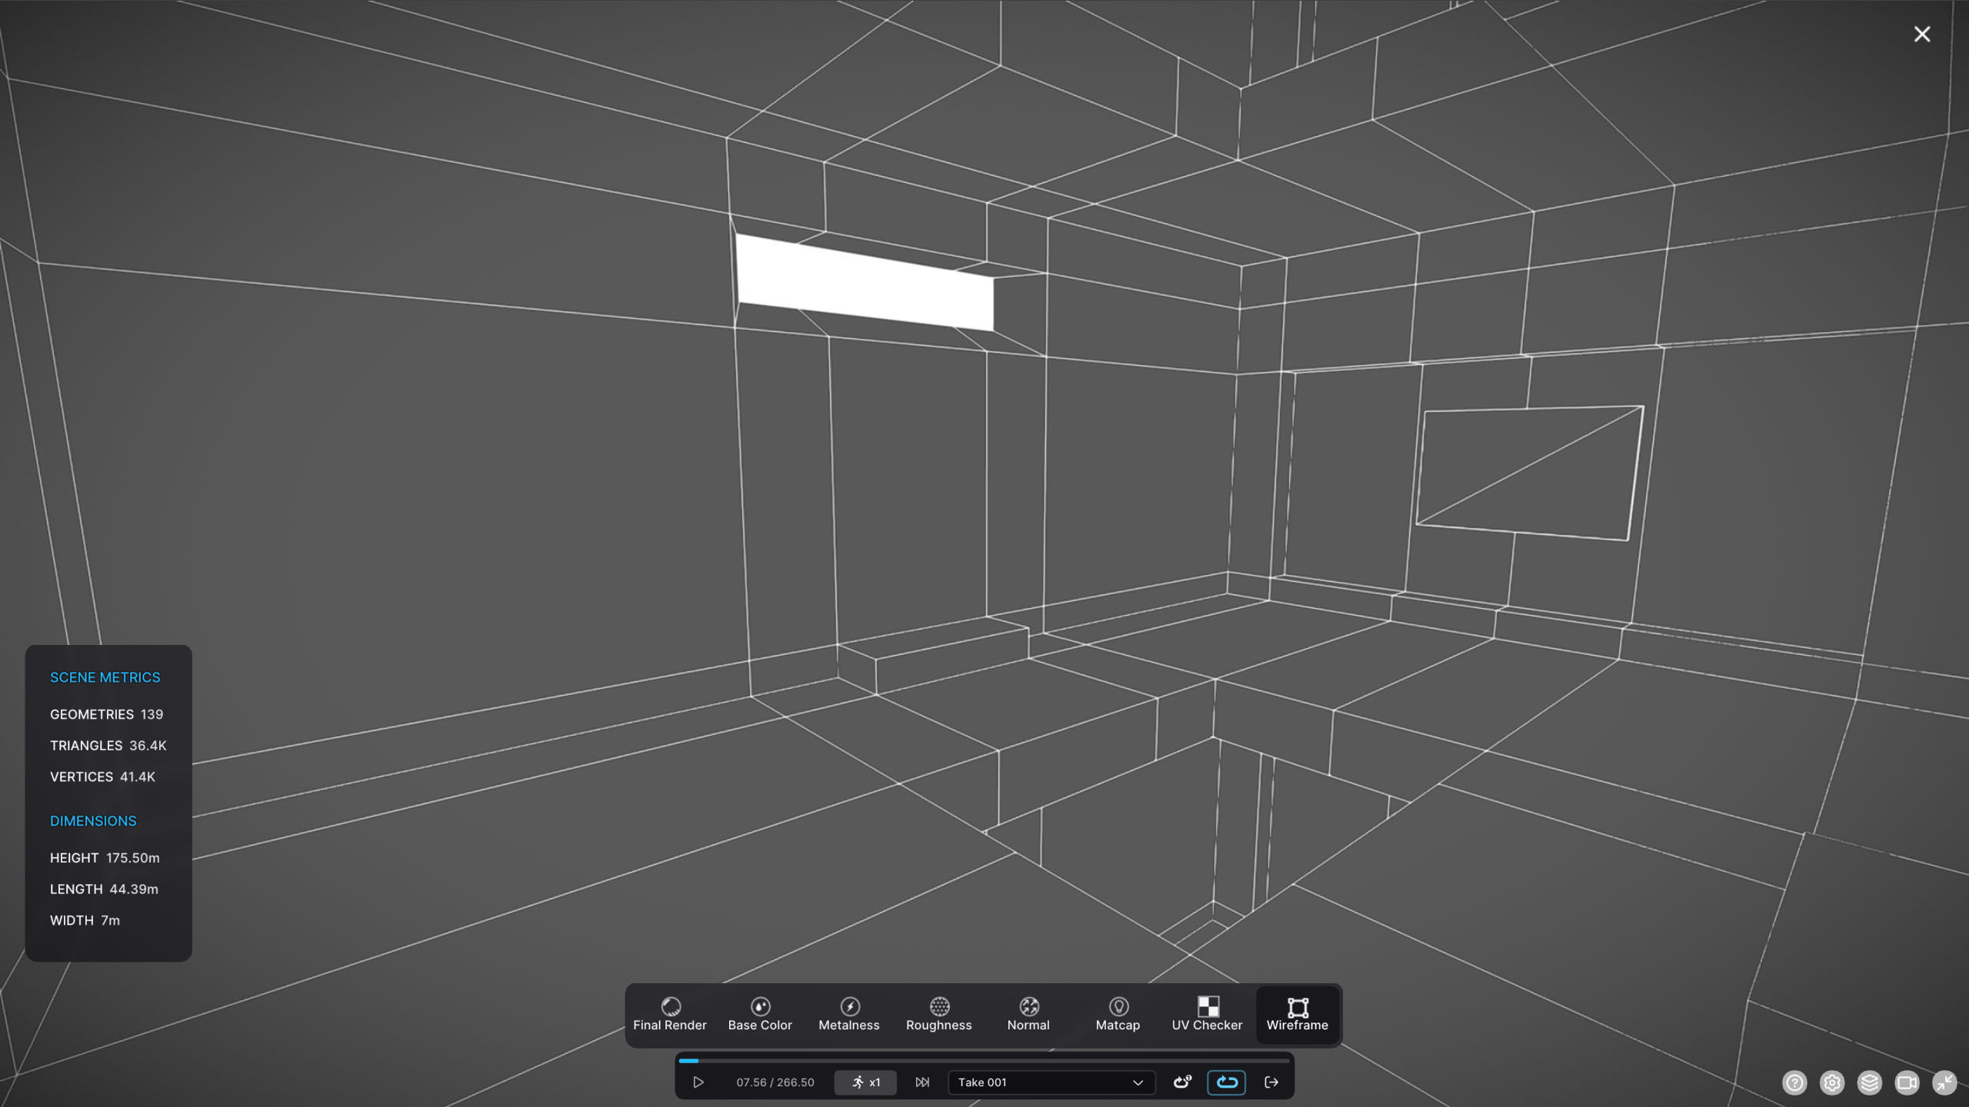Screen dimensions: 1969x1107
Task: Open the Take 001 animation dropdown
Action: point(1051,1082)
